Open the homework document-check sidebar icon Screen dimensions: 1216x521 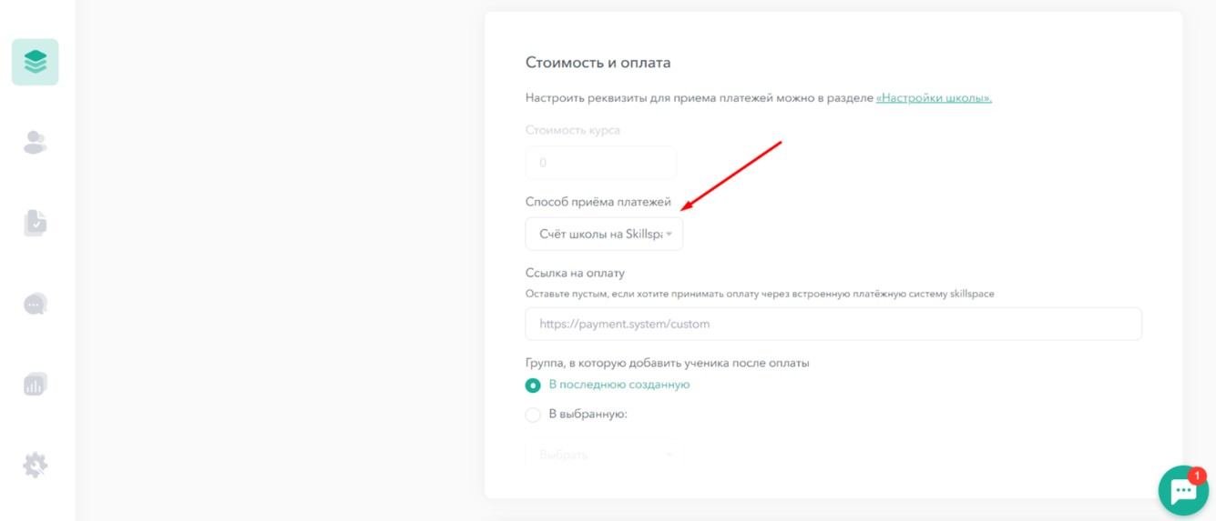point(35,223)
